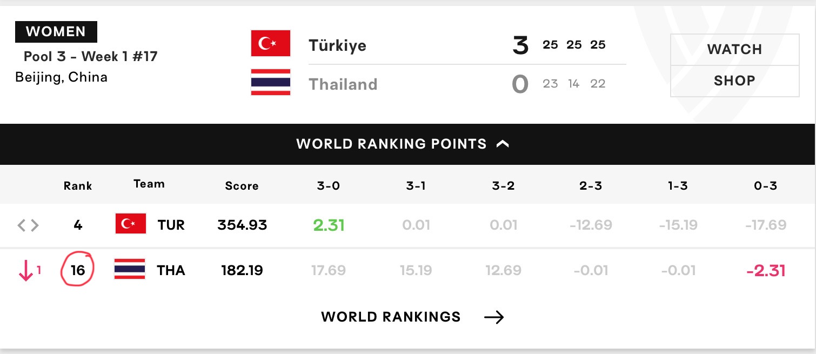Click the TUR flag in rankings table
The width and height of the screenshot is (816, 354).
[131, 224]
